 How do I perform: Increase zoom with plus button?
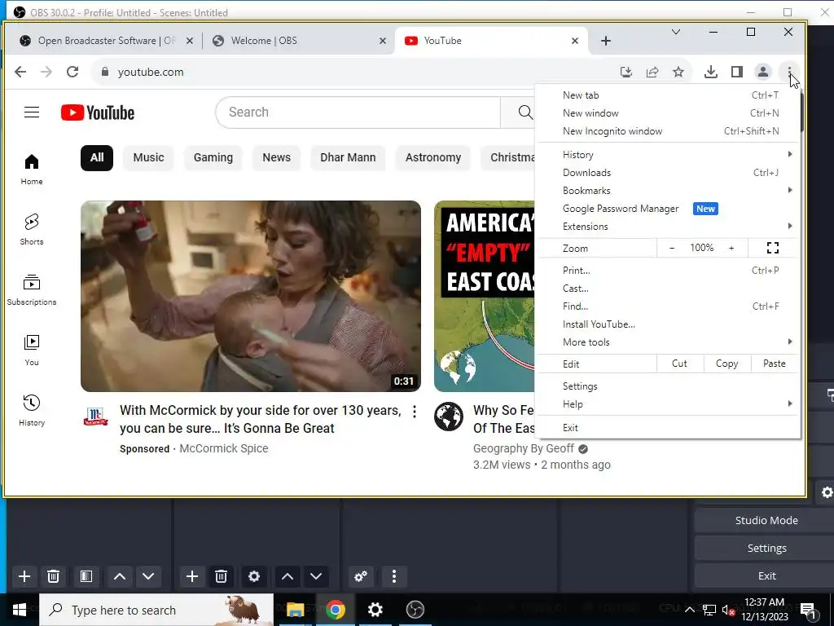[731, 248]
